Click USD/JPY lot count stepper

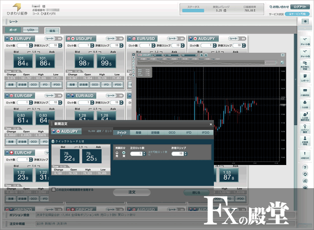pos(92,45)
